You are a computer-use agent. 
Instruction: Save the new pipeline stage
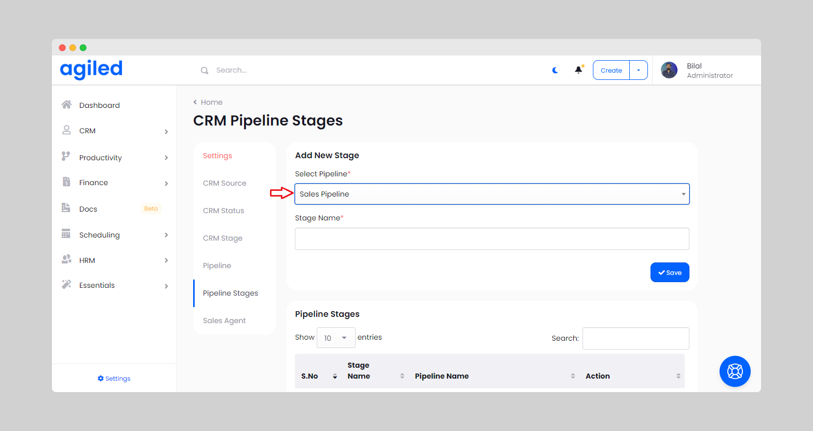click(669, 272)
